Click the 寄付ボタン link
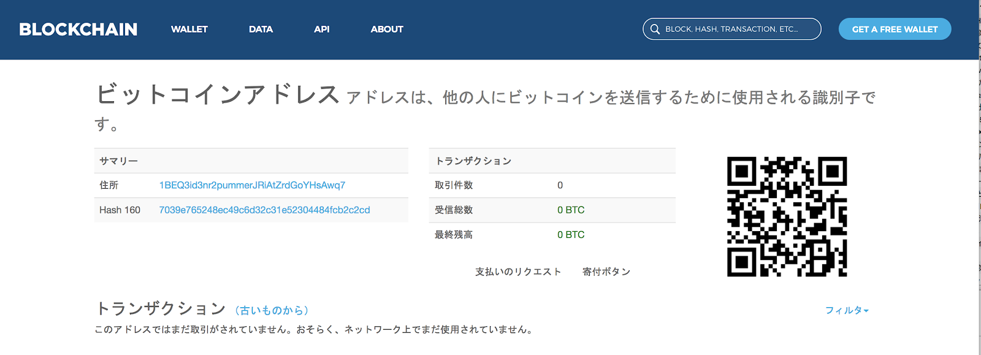The image size is (981, 355). click(x=606, y=272)
